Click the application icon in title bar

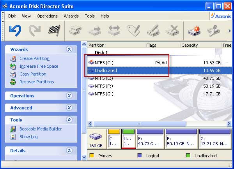tap(5, 6)
